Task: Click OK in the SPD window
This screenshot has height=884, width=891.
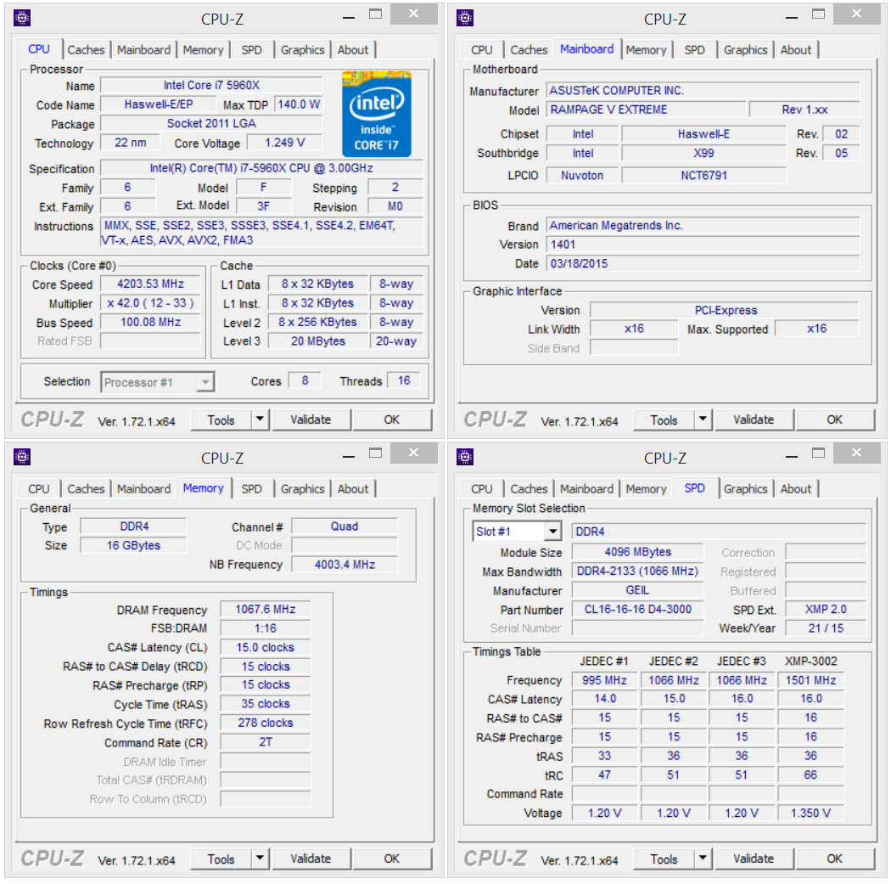Action: point(834,859)
